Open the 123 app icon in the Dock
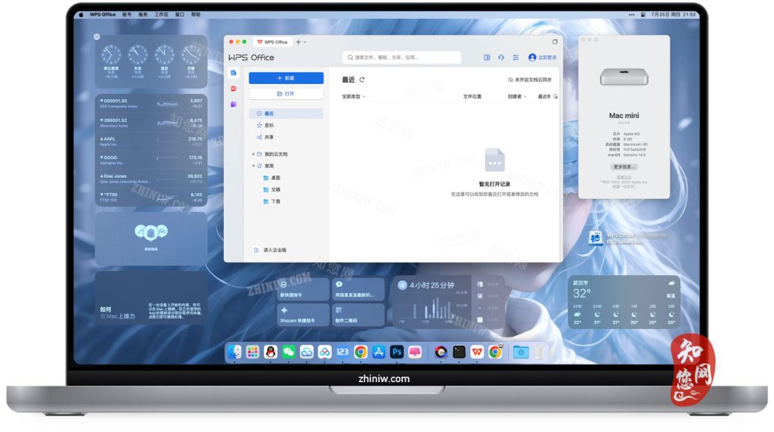The width and height of the screenshot is (774, 432). click(342, 352)
